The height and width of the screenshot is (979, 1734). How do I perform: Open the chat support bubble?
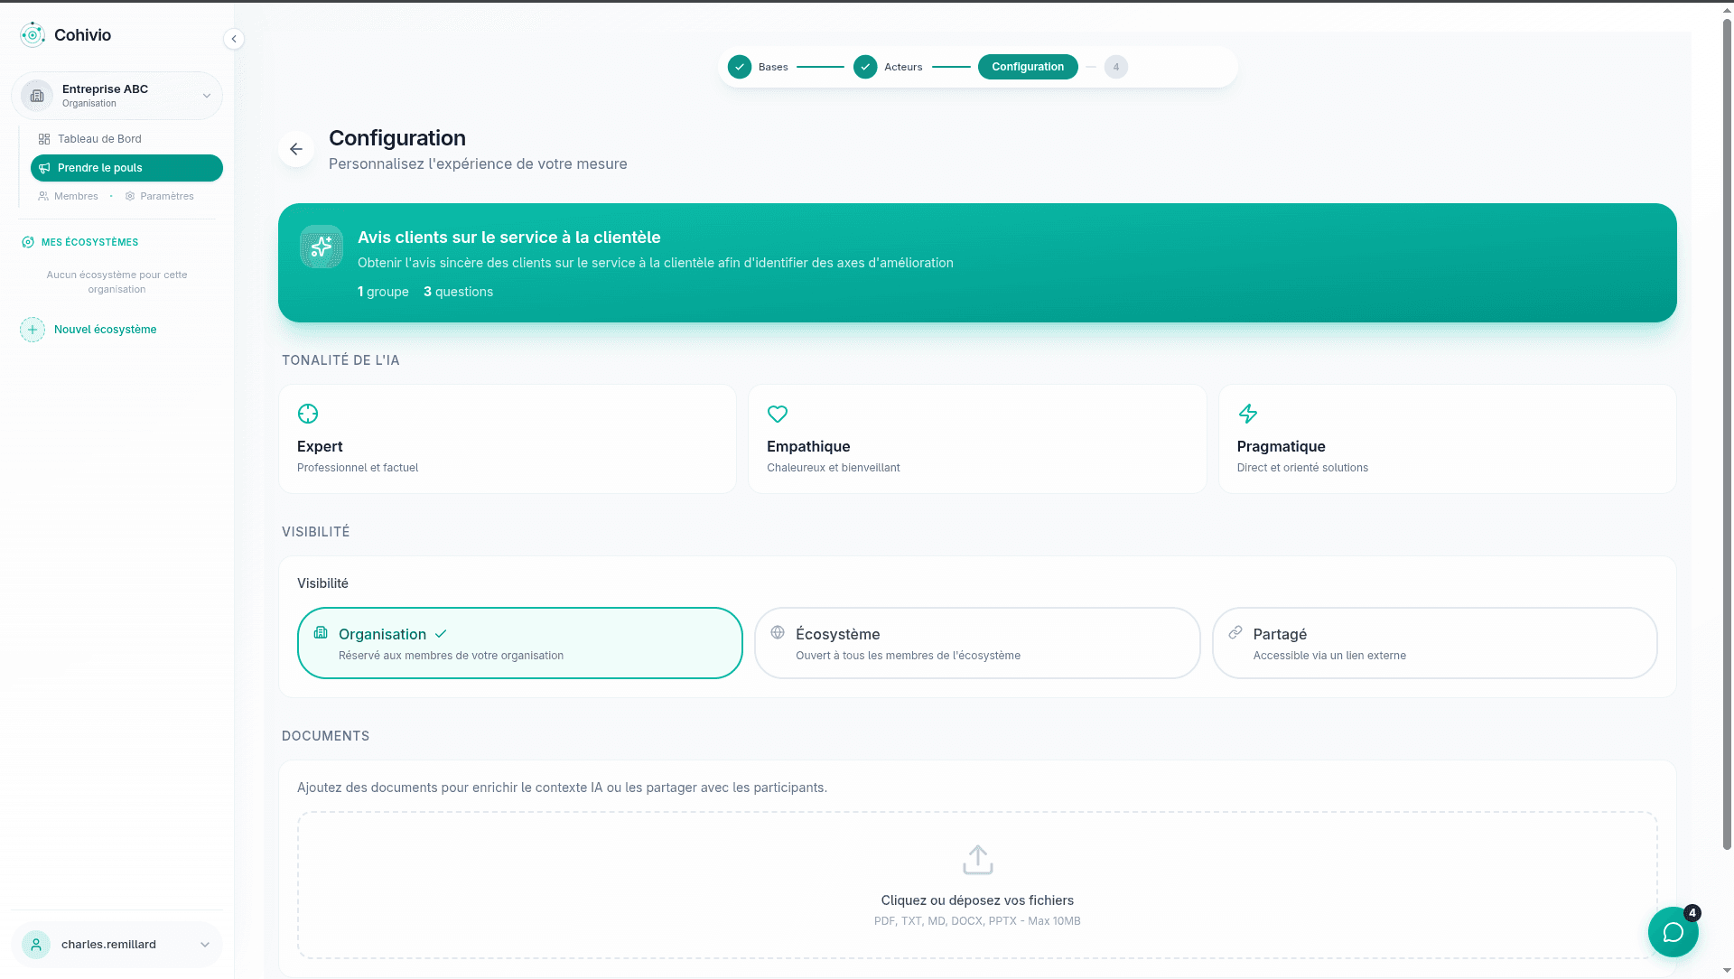(1673, 932)
